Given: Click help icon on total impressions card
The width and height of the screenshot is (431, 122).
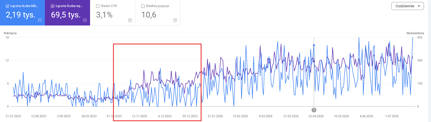Looking at the screenshot, I should [85, 20].
